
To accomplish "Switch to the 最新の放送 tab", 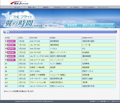I will click(x=89, y=25).
